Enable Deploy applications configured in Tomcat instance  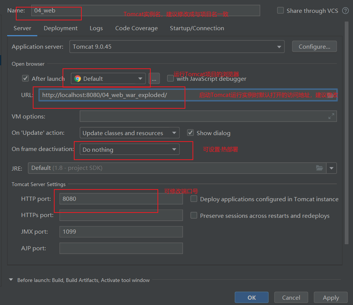click(x=194, y=199)
